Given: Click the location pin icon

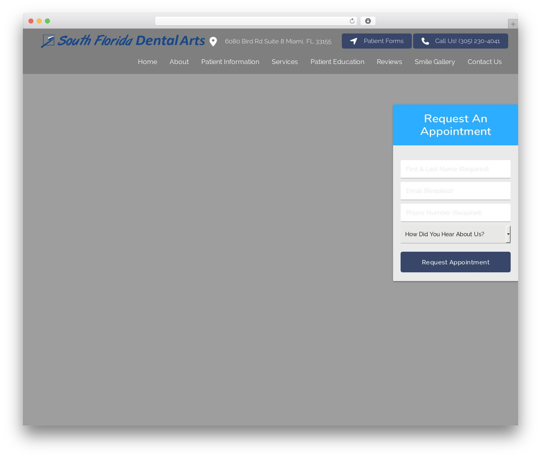Looking at the screenshot, I should click(x=213, y=41).
